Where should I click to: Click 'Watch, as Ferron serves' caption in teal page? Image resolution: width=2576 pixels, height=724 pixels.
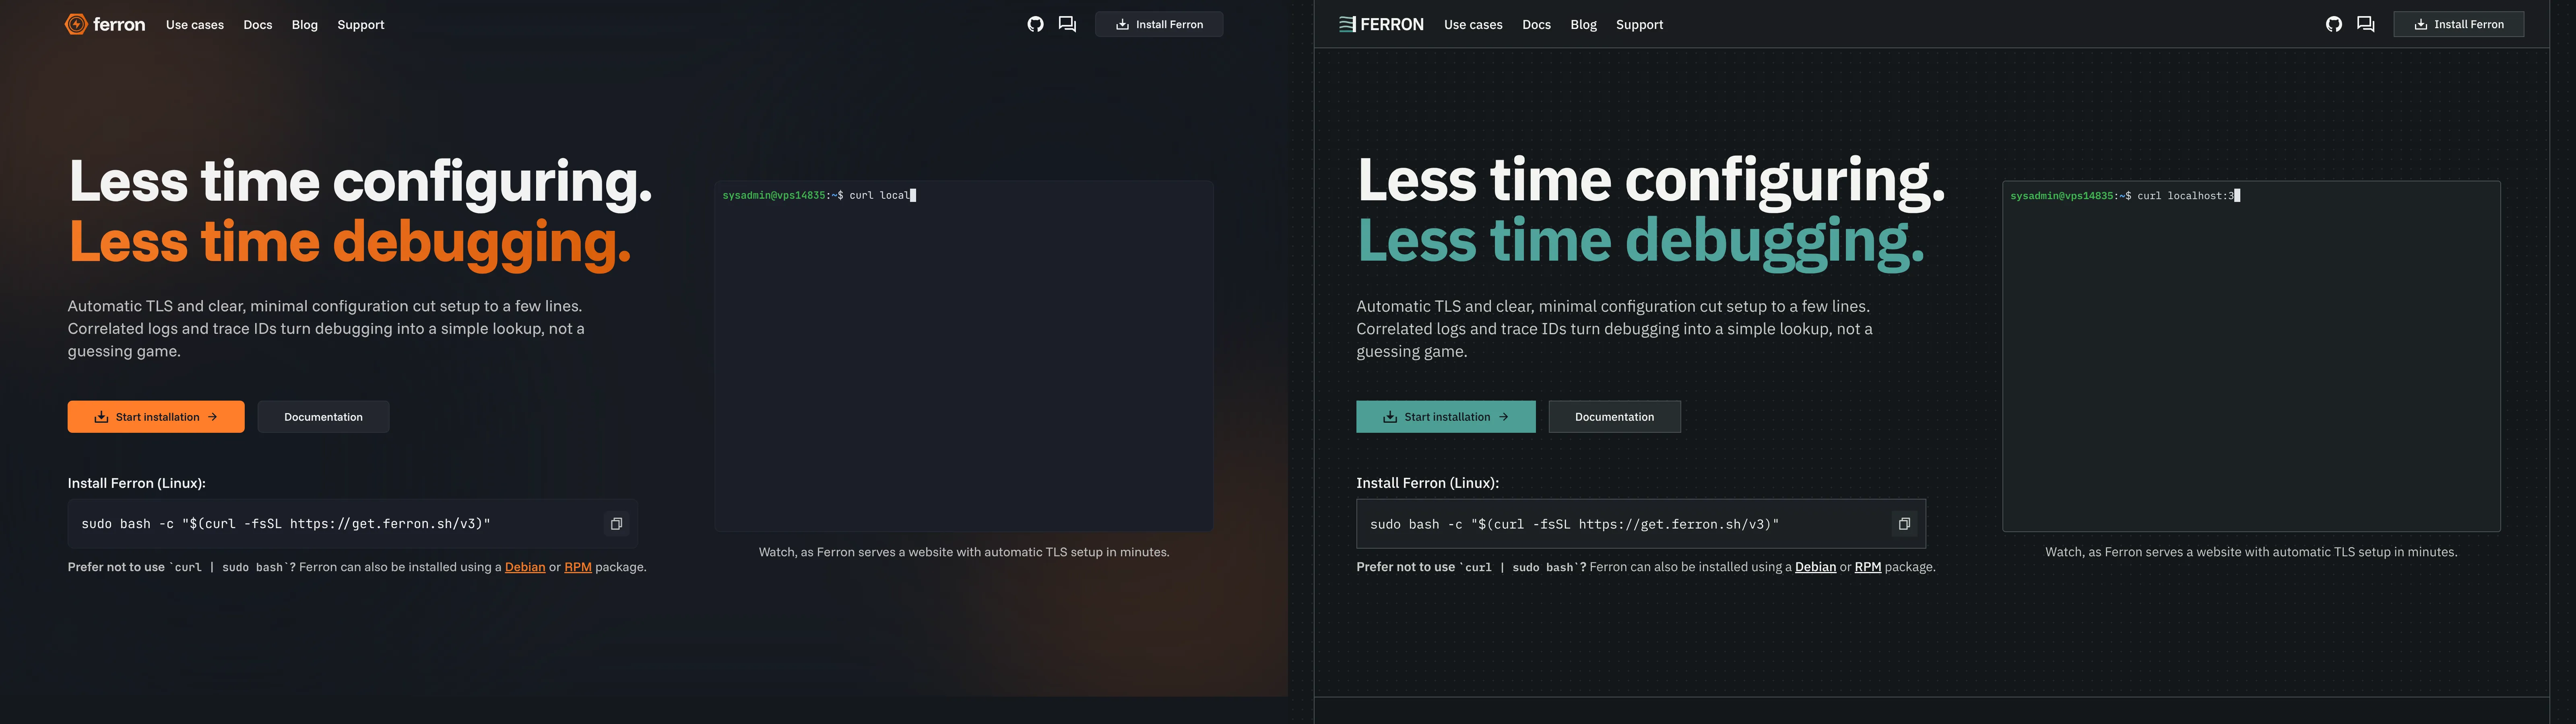[x=2251, y=552]
